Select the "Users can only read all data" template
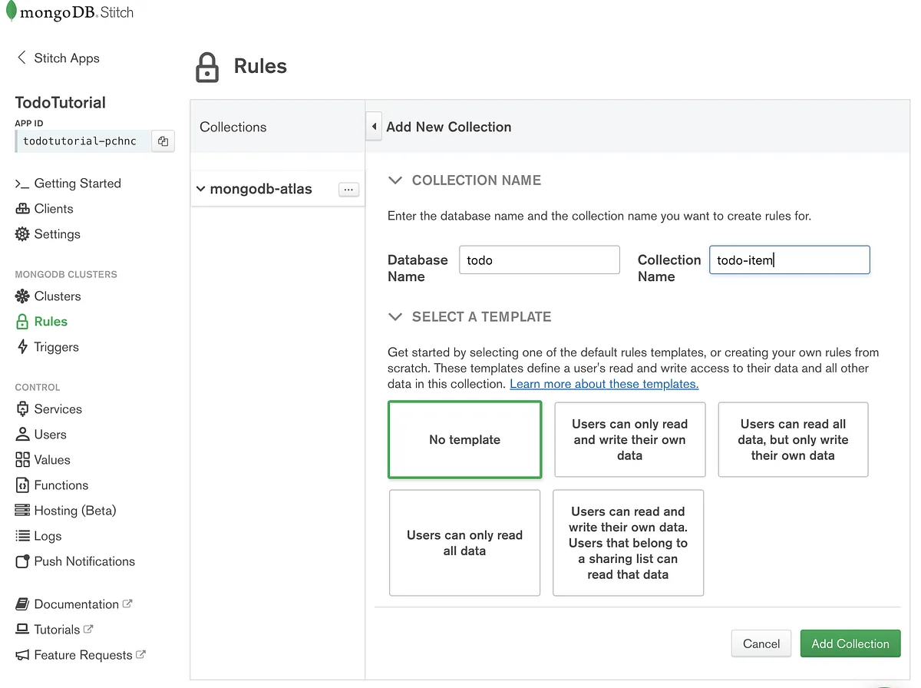 [x=464, y=543]
